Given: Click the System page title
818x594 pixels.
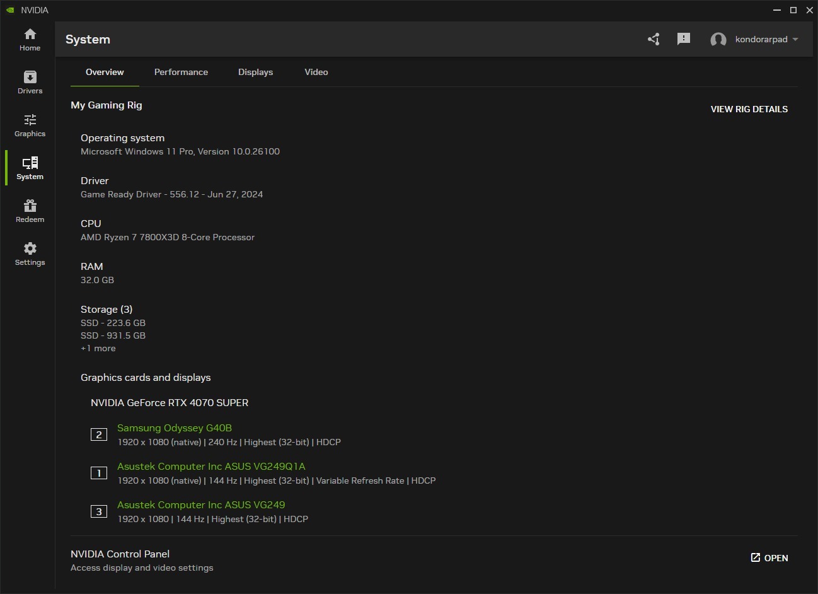Looking at the screenshot, I should click(88, 39).
